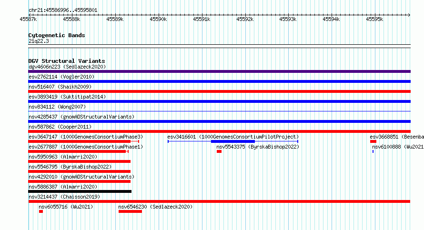Click the red nsv6546230 variant bar
424x230 pixels.
[x=130, y=211]
